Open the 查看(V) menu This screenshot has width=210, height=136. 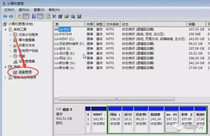[x=39, y=10]
